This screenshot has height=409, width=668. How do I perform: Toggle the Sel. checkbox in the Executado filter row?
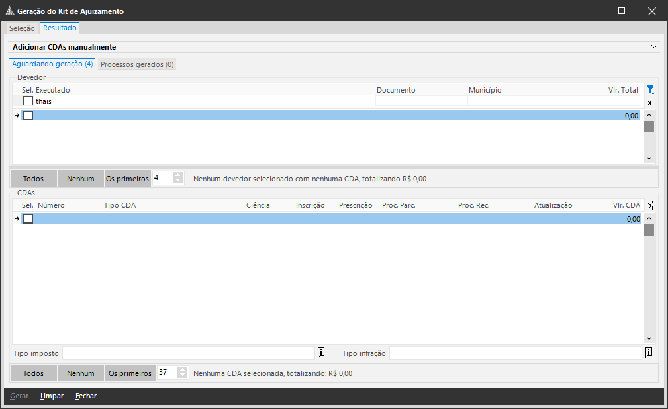[x=28, y=101]
